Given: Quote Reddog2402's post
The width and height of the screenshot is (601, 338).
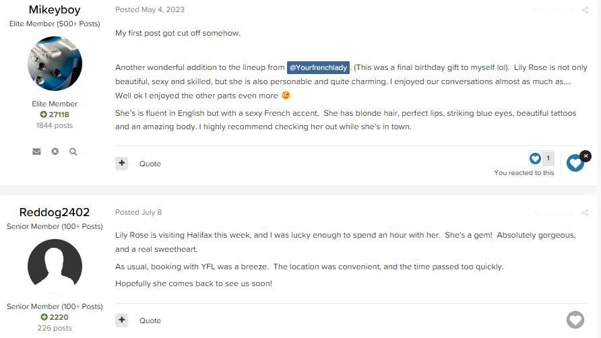Looking at the screenshot, I should pos(150,320).
